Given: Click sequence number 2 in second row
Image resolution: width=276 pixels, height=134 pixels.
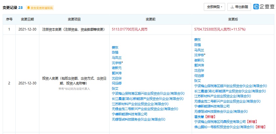Looking at the screenshot, I should 9,83.
